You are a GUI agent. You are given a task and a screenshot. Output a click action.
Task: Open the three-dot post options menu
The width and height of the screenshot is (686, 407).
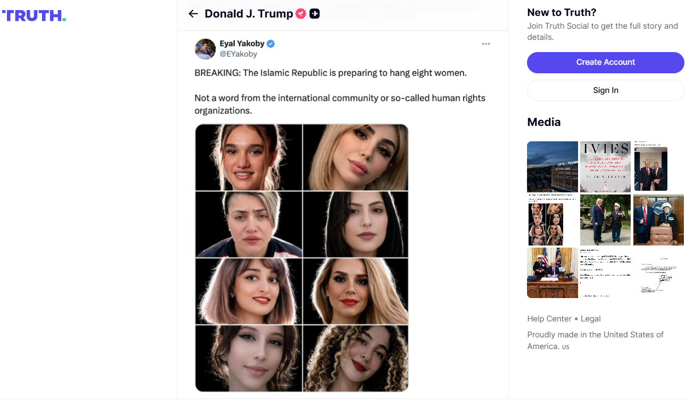tap(486, 44)
